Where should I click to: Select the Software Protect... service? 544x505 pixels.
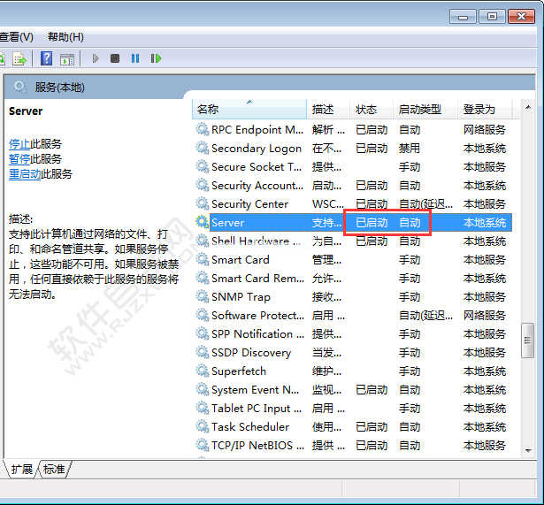352,315
